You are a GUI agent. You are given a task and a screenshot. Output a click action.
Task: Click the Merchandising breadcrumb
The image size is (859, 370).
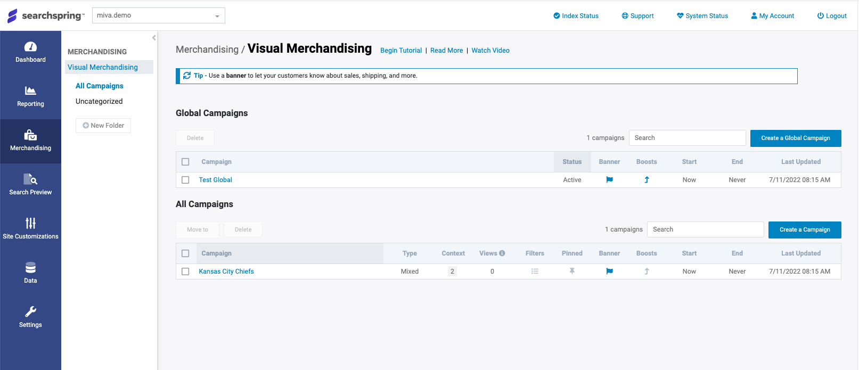click(207, 50)
